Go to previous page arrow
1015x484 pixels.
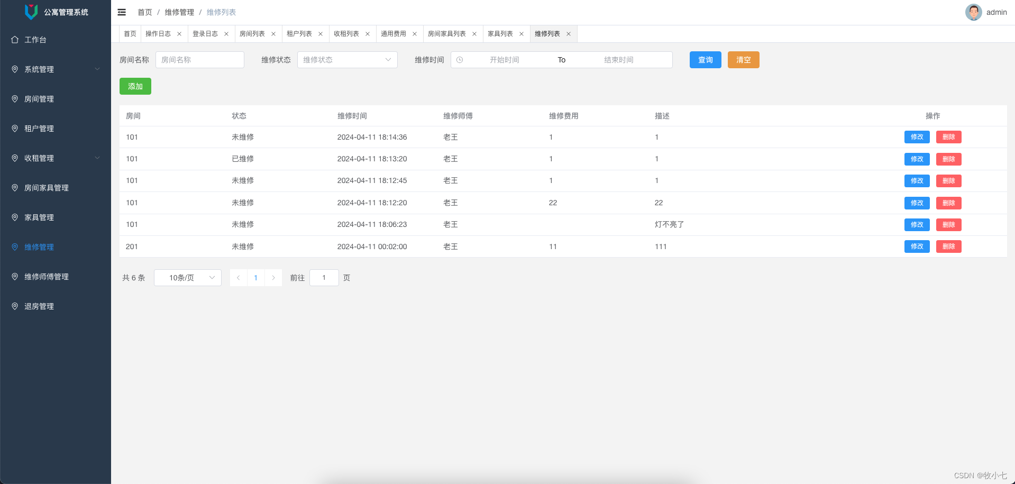239,278
